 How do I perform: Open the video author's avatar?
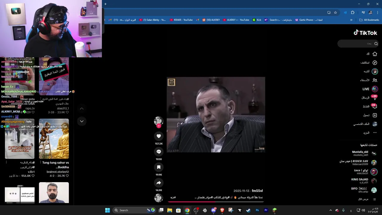159,121
